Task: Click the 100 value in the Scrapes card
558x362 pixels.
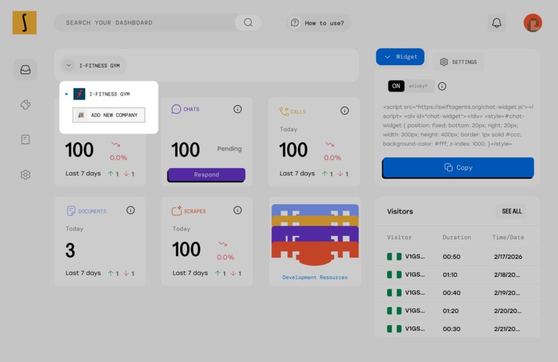Action: click(x=186, y=249)
